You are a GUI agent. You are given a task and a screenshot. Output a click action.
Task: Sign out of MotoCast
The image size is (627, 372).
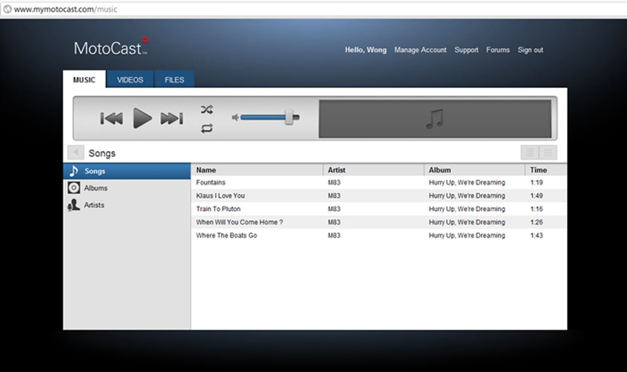[530, 50]
